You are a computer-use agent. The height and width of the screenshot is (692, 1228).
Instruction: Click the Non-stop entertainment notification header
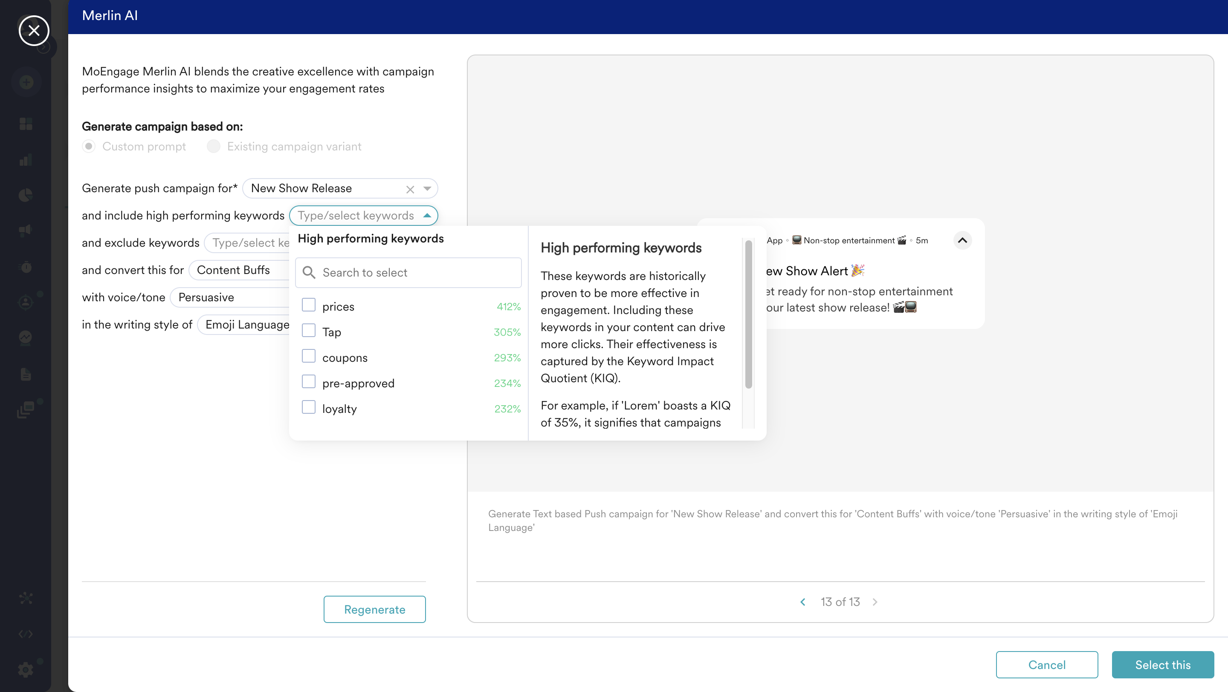[849, 240]
